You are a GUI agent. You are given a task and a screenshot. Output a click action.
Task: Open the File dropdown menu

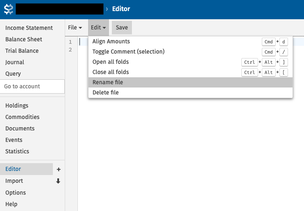pos(75,27)
